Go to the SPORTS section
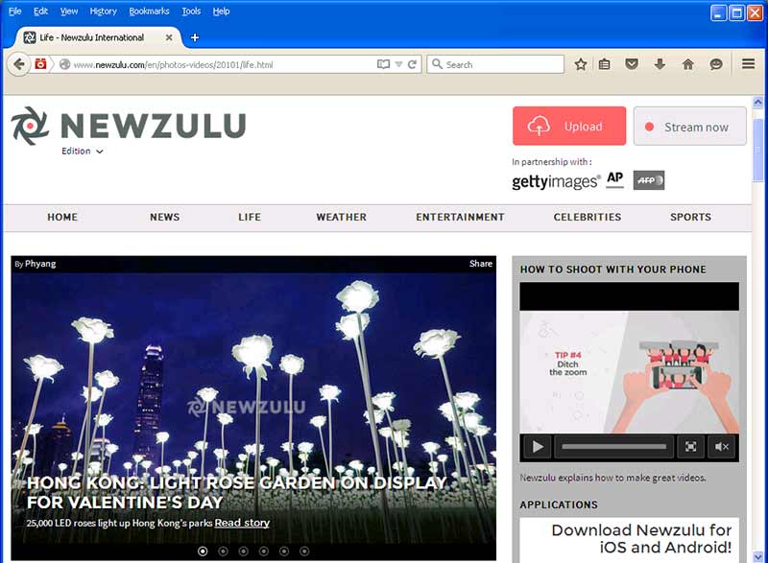768x563 pixels. click(690, 217)
